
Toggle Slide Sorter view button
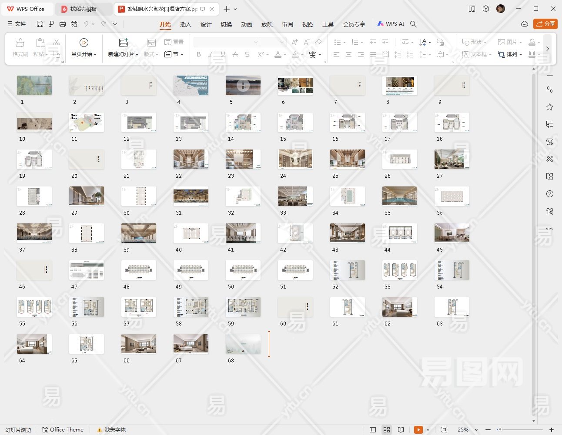pos(387,430)
